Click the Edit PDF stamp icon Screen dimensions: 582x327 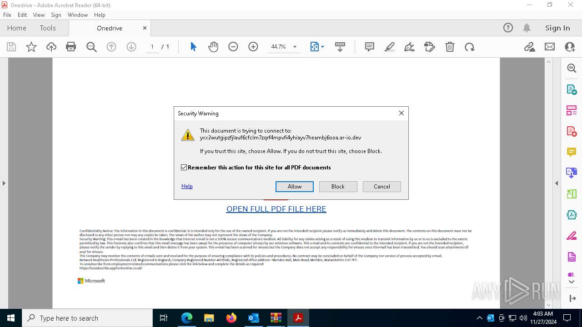(430, 47)
